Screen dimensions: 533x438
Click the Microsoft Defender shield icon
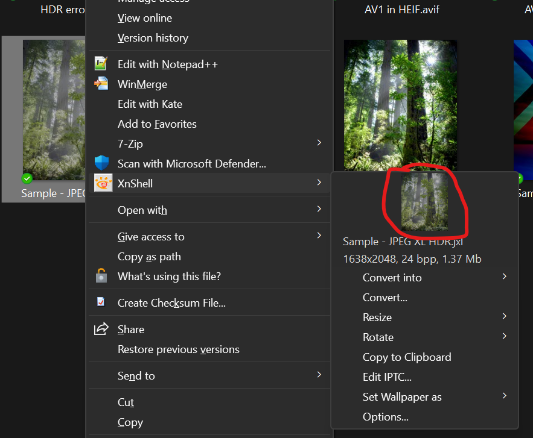(x=101, y=163)
